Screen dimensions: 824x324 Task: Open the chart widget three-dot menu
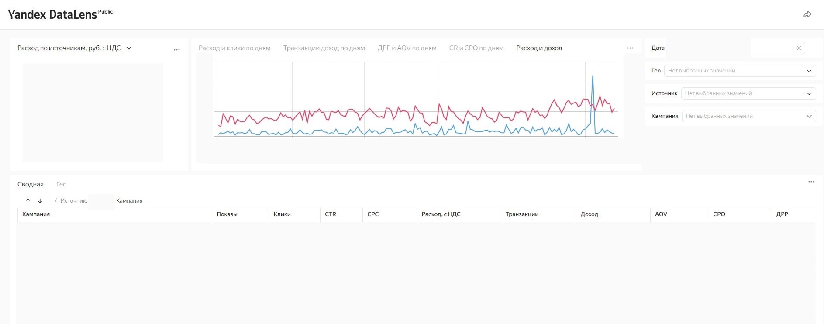[x=630, y=48]
